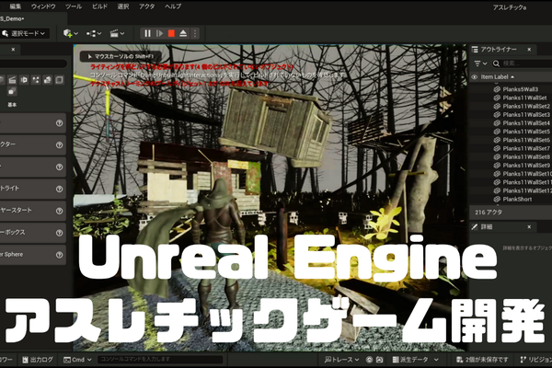
Task: Open the play options three-dot menu
Action: pyautogui.click(x=195, y=33)
